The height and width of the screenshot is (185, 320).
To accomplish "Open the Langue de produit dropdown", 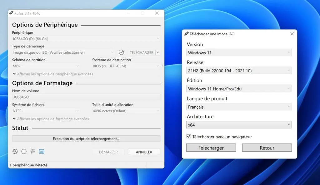I will (239, 107).
